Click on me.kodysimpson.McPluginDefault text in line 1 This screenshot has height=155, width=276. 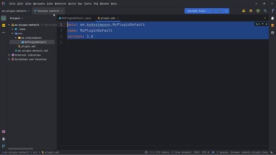tap(112, 25)
